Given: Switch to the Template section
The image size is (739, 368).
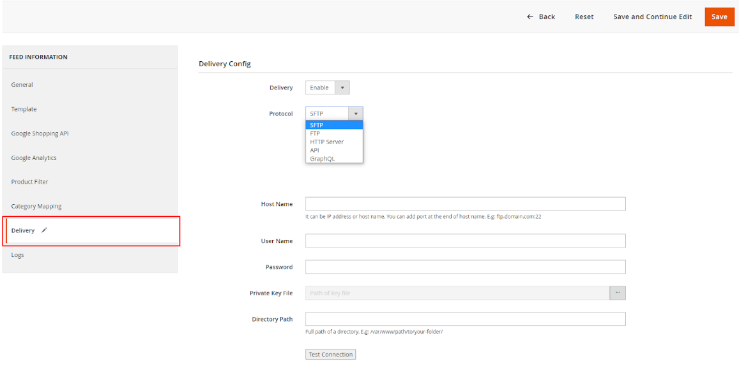Looking at the screenshot, I should tap(24, 109).
